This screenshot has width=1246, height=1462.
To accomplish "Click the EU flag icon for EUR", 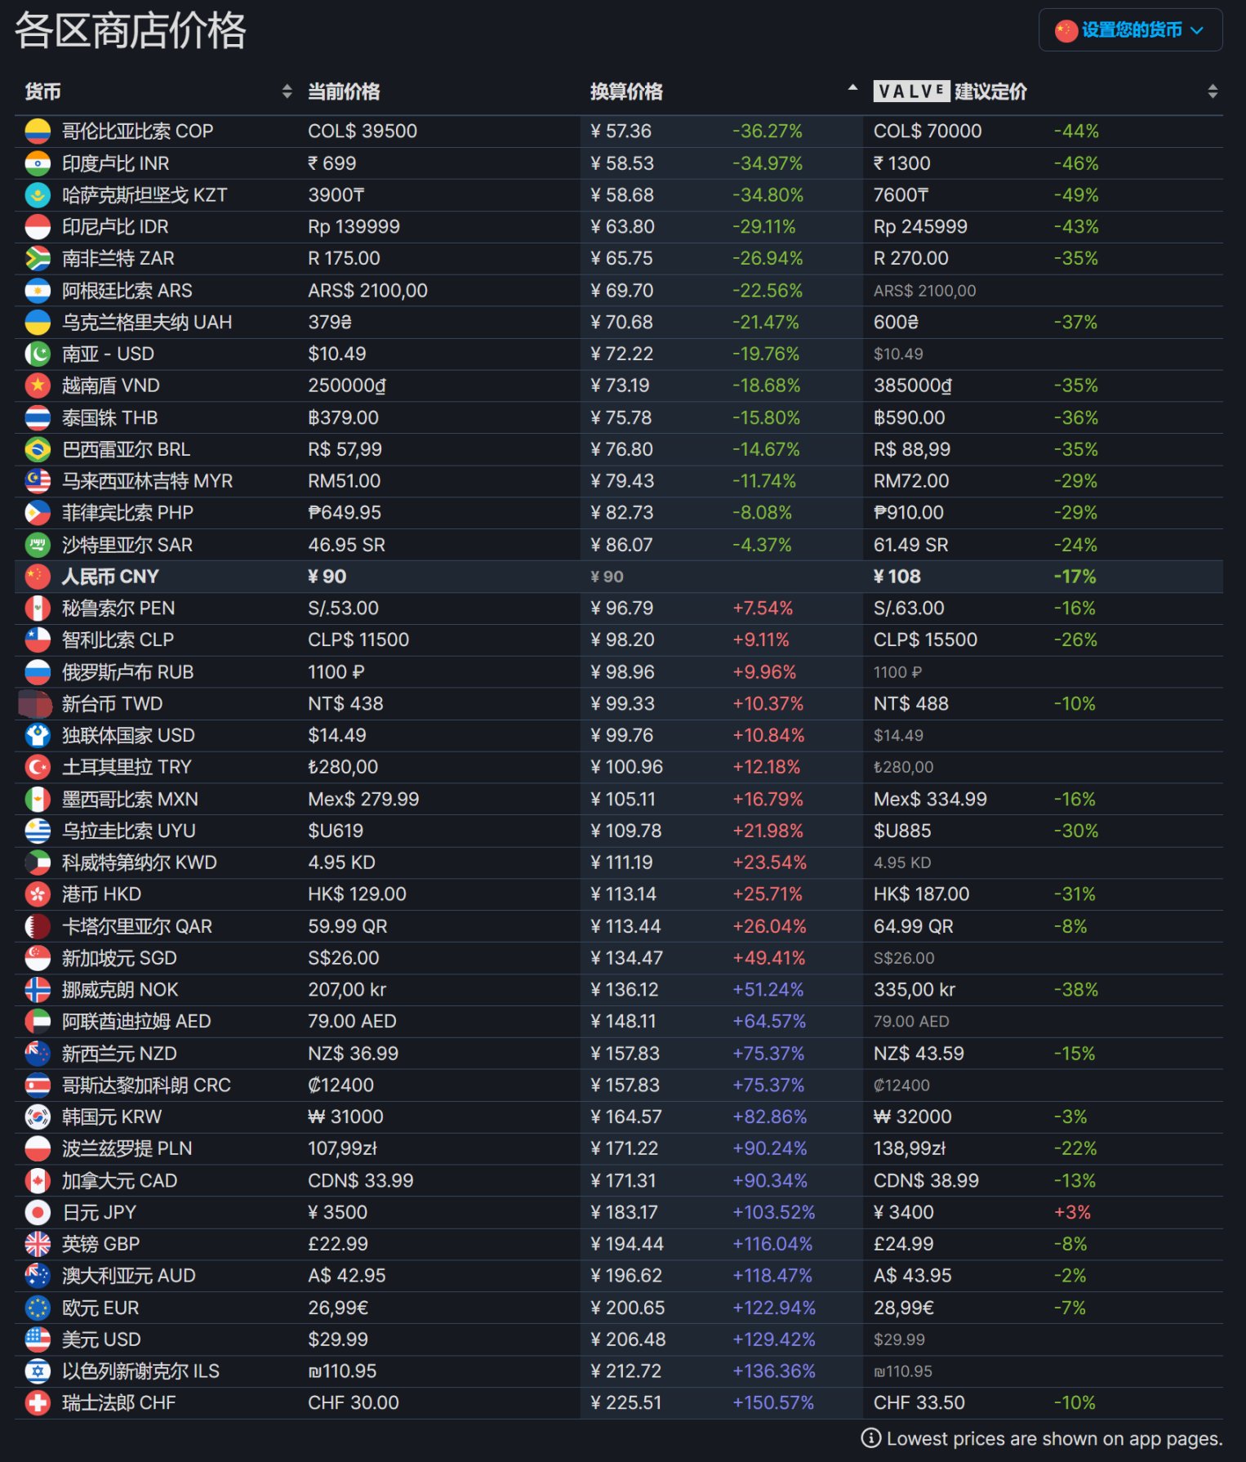I will 38,1308.
